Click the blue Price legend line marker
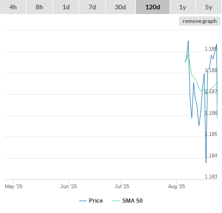This screenshot has height=213, width=222. [x=83, y=201]
